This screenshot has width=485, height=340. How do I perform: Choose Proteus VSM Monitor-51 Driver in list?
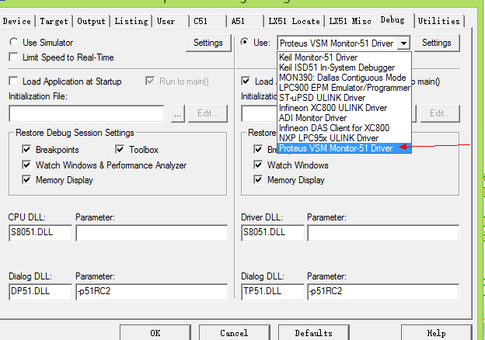click(344, 148)
